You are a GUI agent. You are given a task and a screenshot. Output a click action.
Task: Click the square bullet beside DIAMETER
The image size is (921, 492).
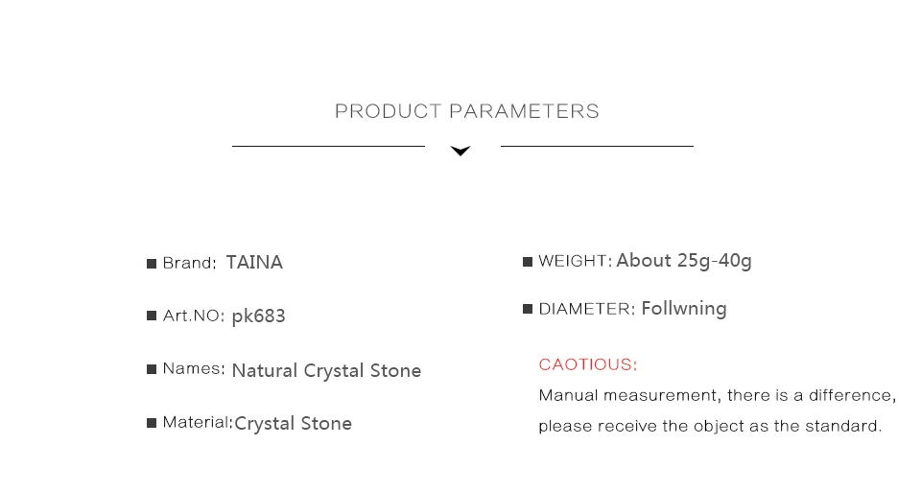point(528,309)
